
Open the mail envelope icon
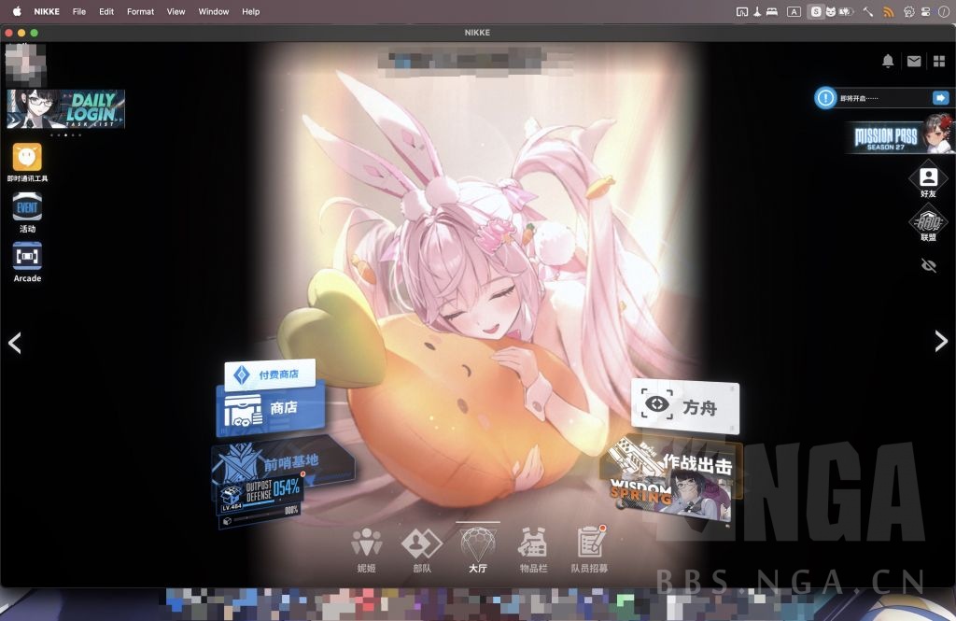[915, 62]
